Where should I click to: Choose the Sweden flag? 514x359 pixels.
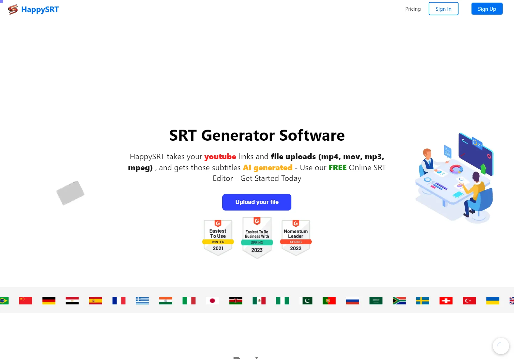423,301
